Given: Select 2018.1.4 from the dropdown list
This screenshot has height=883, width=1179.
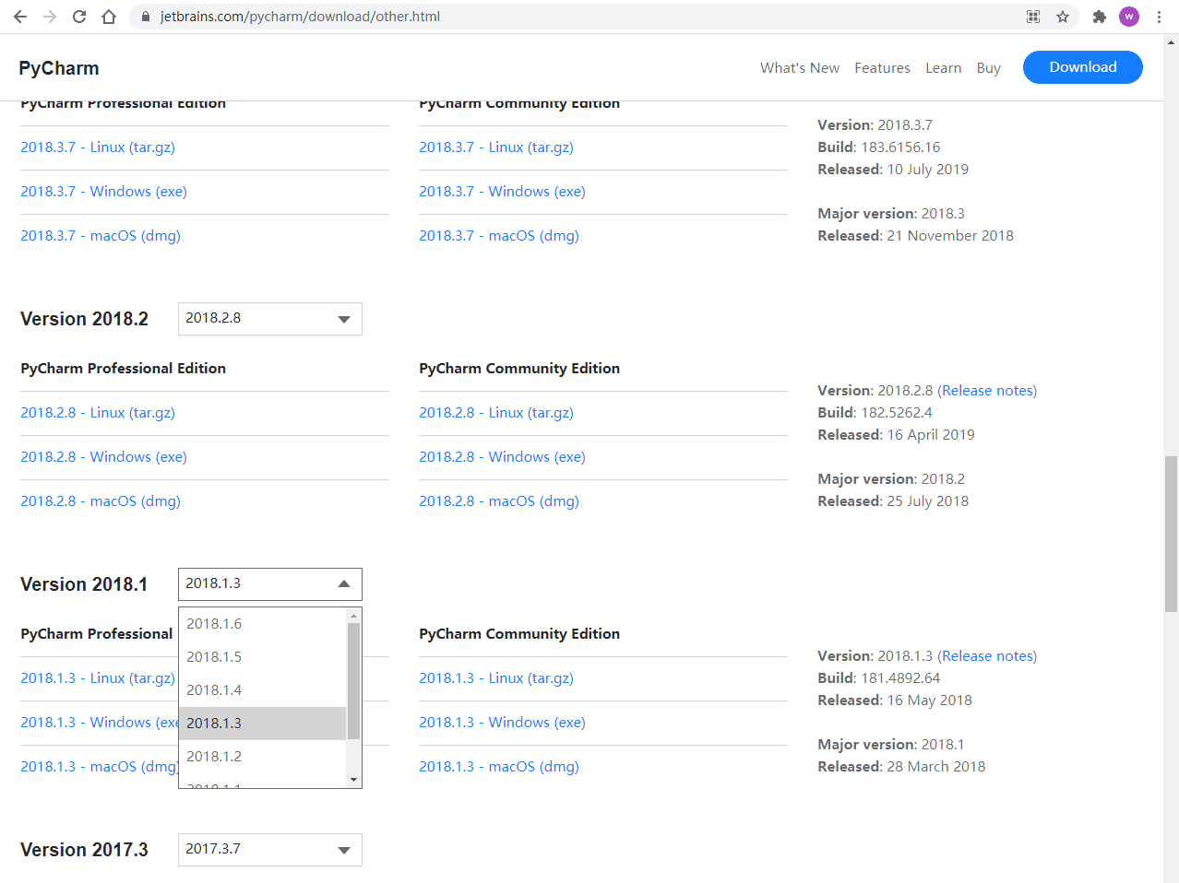Looking at the screenshot, I should pos(262,690).
